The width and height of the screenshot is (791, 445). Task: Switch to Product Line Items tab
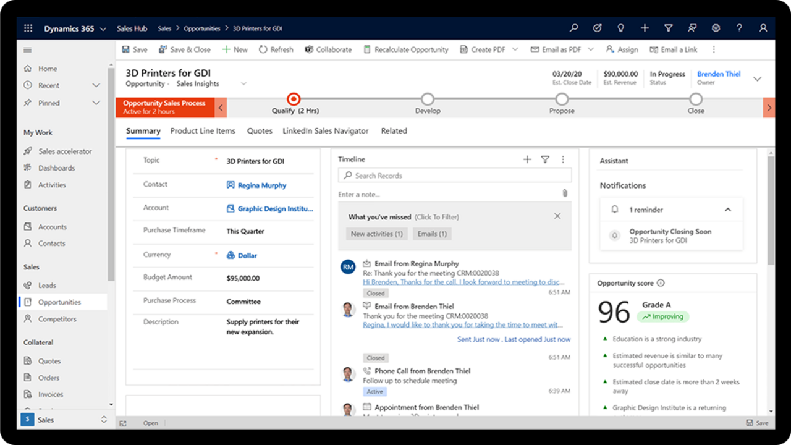(203, 131)
